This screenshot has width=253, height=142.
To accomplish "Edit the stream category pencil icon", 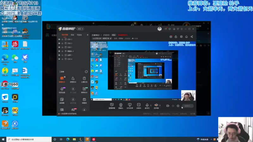I will (111, 38).
